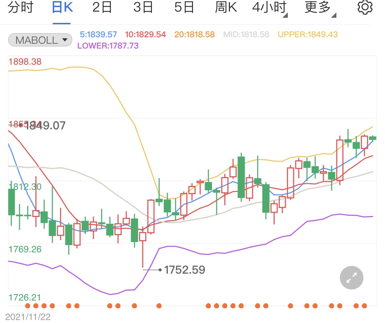Click the UPPER:1849.43 label

308,34
